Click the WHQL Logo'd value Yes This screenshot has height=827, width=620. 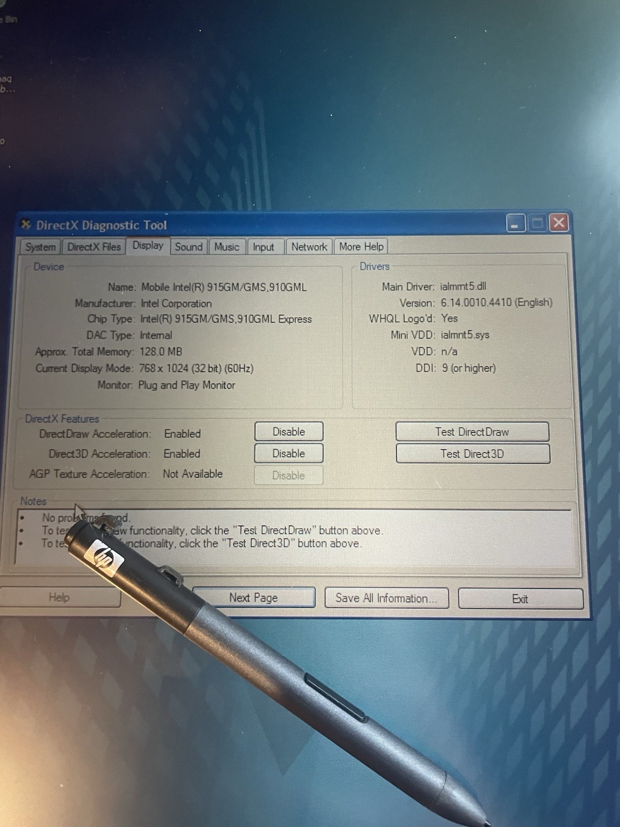450,318
